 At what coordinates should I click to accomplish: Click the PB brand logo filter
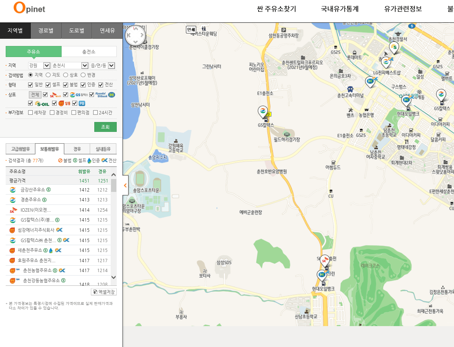82,103
